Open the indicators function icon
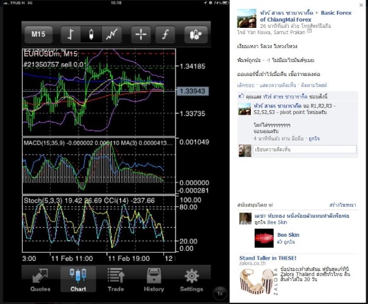Screen dimensions: 368x304 (x=165, y=34)
